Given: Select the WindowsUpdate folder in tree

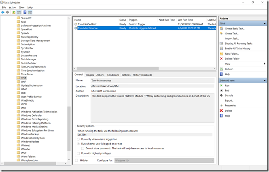Looking at the screenshot, I should (30, 142).
